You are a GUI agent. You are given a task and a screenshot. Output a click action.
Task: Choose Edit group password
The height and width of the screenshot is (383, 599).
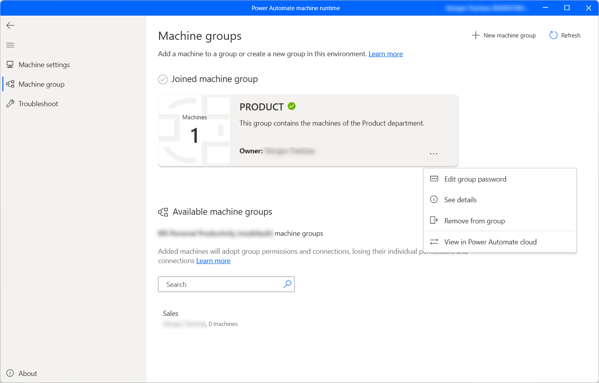click(x=500, y=179)
